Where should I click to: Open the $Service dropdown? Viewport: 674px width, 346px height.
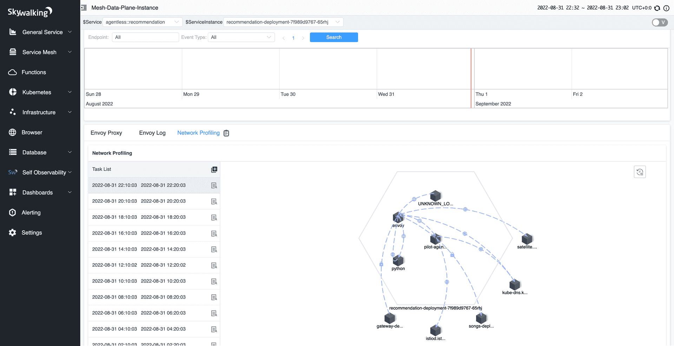142,22
